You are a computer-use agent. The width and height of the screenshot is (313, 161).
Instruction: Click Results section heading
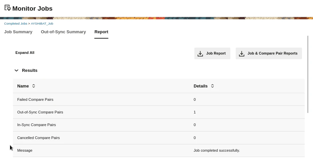click(x=30, y=70)
